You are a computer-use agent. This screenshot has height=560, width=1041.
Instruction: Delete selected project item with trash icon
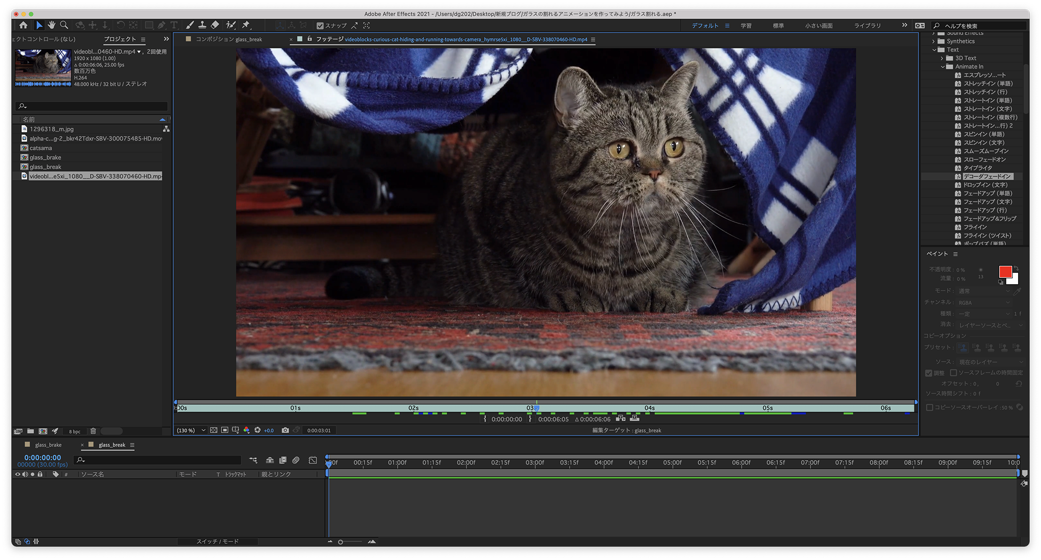93,431
